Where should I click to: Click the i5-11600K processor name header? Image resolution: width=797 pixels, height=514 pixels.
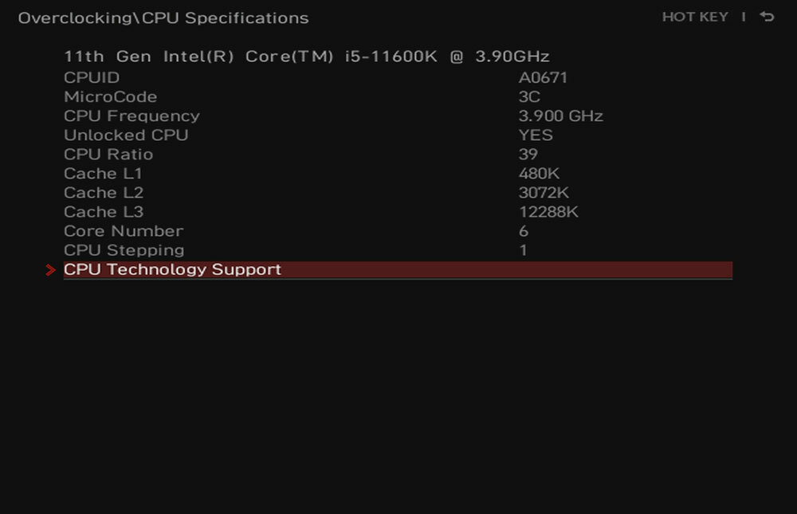(x=307, y=57)
